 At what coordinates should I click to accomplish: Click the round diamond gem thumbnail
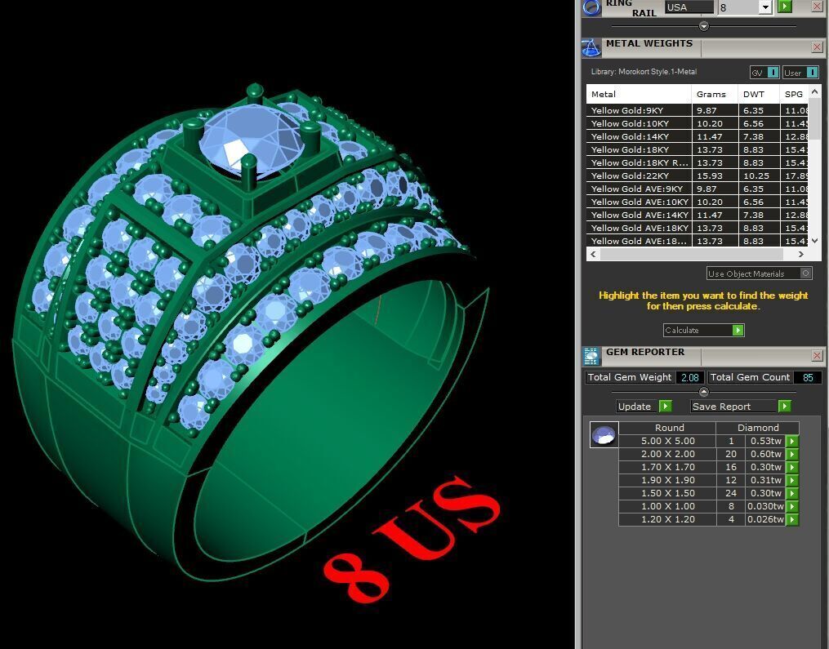604,435
